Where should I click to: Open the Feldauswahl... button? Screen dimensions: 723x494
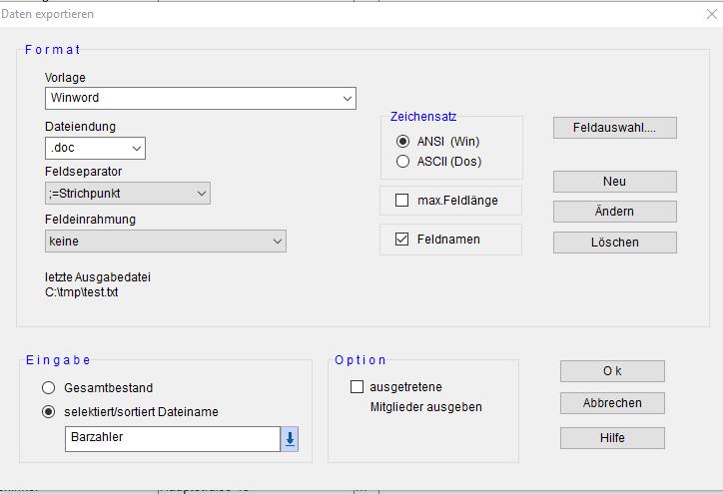point(614,128)
